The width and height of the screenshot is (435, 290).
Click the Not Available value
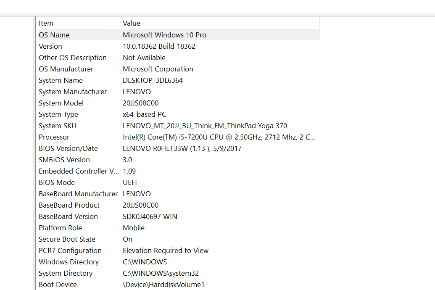coord(144,58)
